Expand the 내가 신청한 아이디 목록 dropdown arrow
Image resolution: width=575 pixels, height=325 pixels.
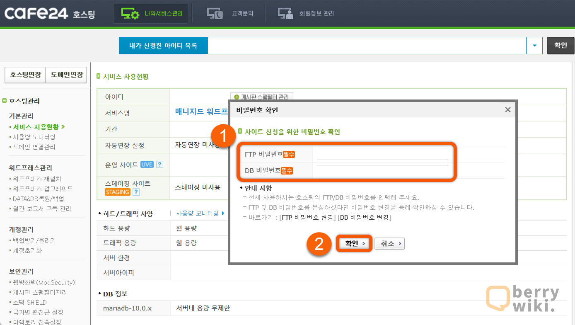(534, 46)
